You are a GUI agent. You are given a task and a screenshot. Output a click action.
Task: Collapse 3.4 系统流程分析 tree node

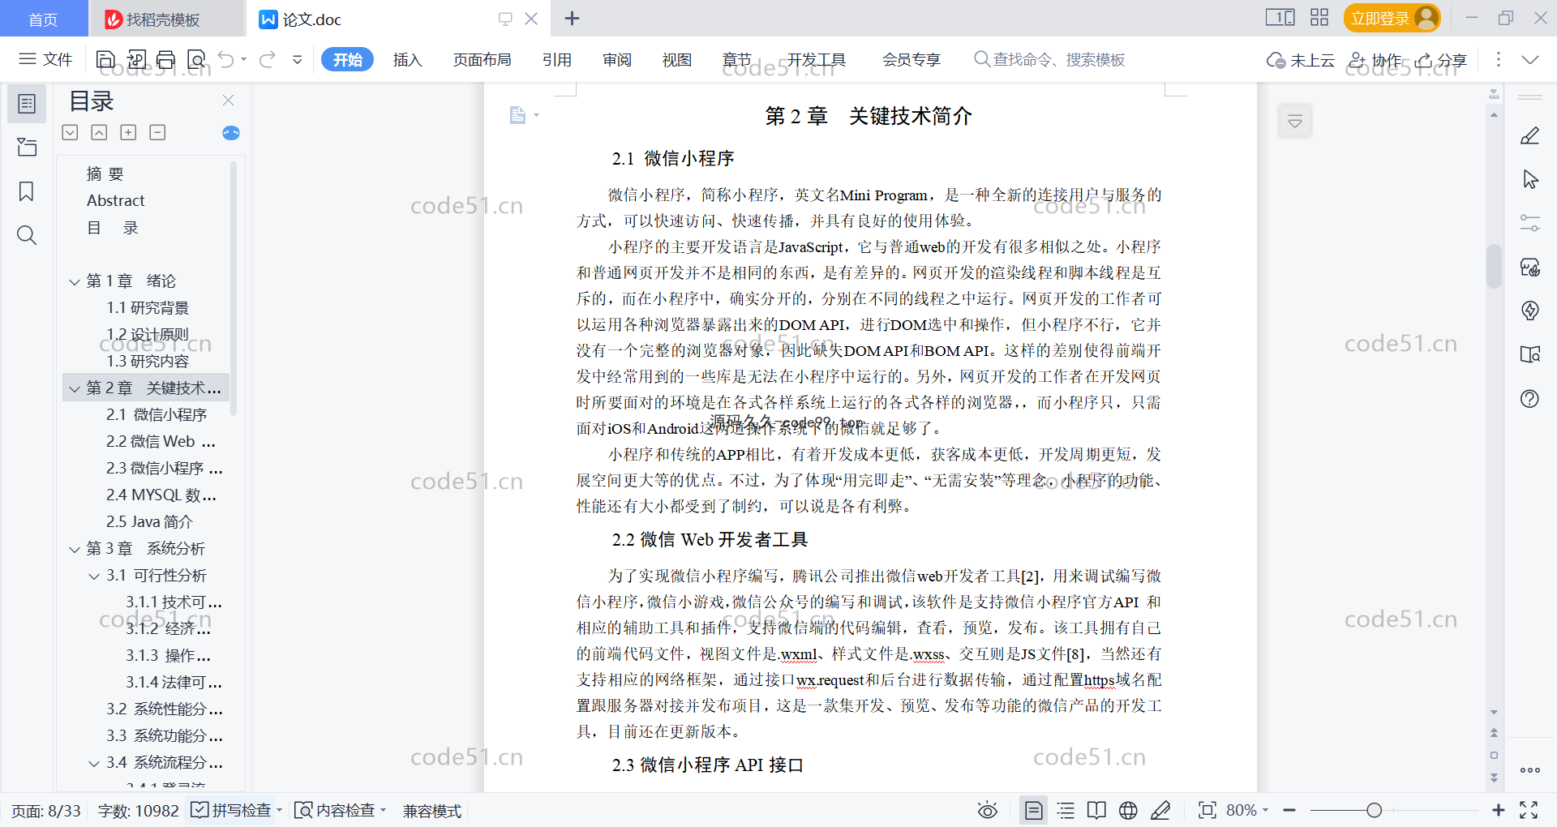click(x=94, y=763)
